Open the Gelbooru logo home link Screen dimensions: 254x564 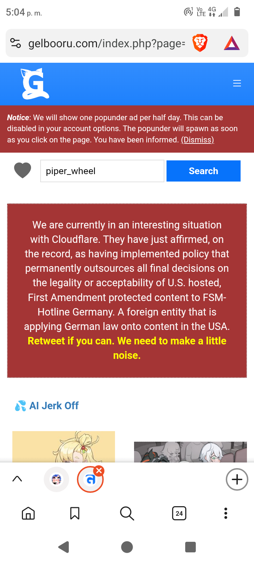[35, 84]
